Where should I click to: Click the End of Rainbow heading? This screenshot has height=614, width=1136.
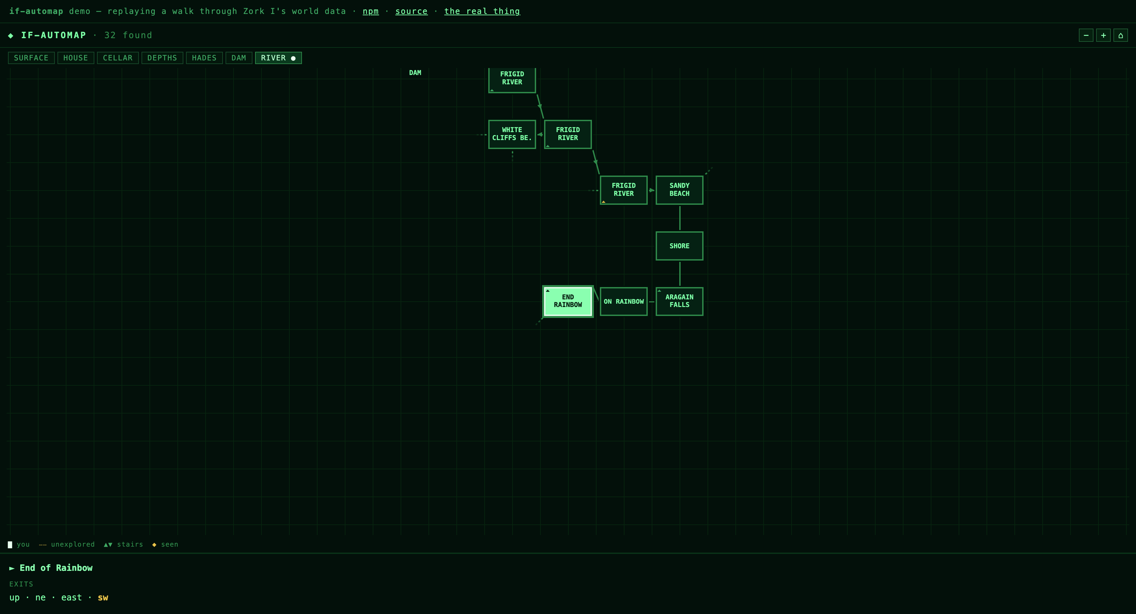pyautogui.click(x=56, y=568)
